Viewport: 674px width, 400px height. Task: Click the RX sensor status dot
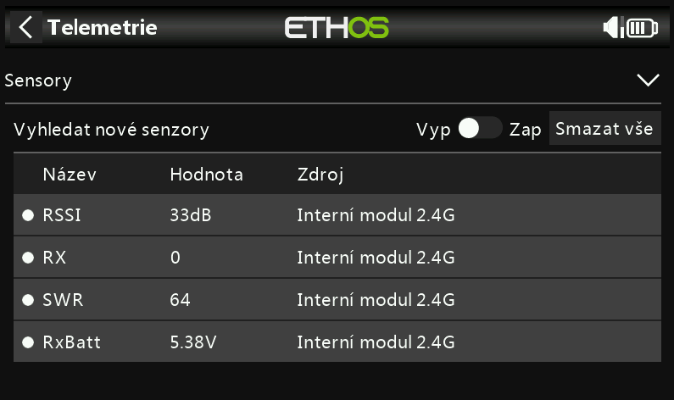pyautogui.click(x=27, y=258)
